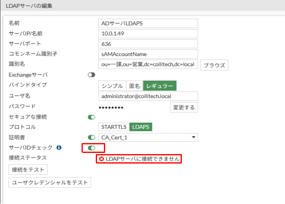Click the サーバIP/名前 field showing 10.0.1.49
The width and height of the screenshot is (285, 204).
148,34
